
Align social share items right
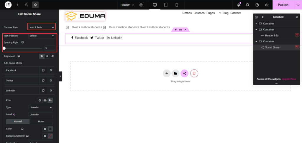coord(52,56)
